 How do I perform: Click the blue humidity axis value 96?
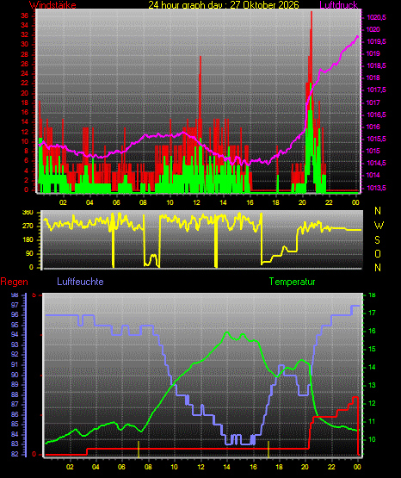[x=15, y=315]
